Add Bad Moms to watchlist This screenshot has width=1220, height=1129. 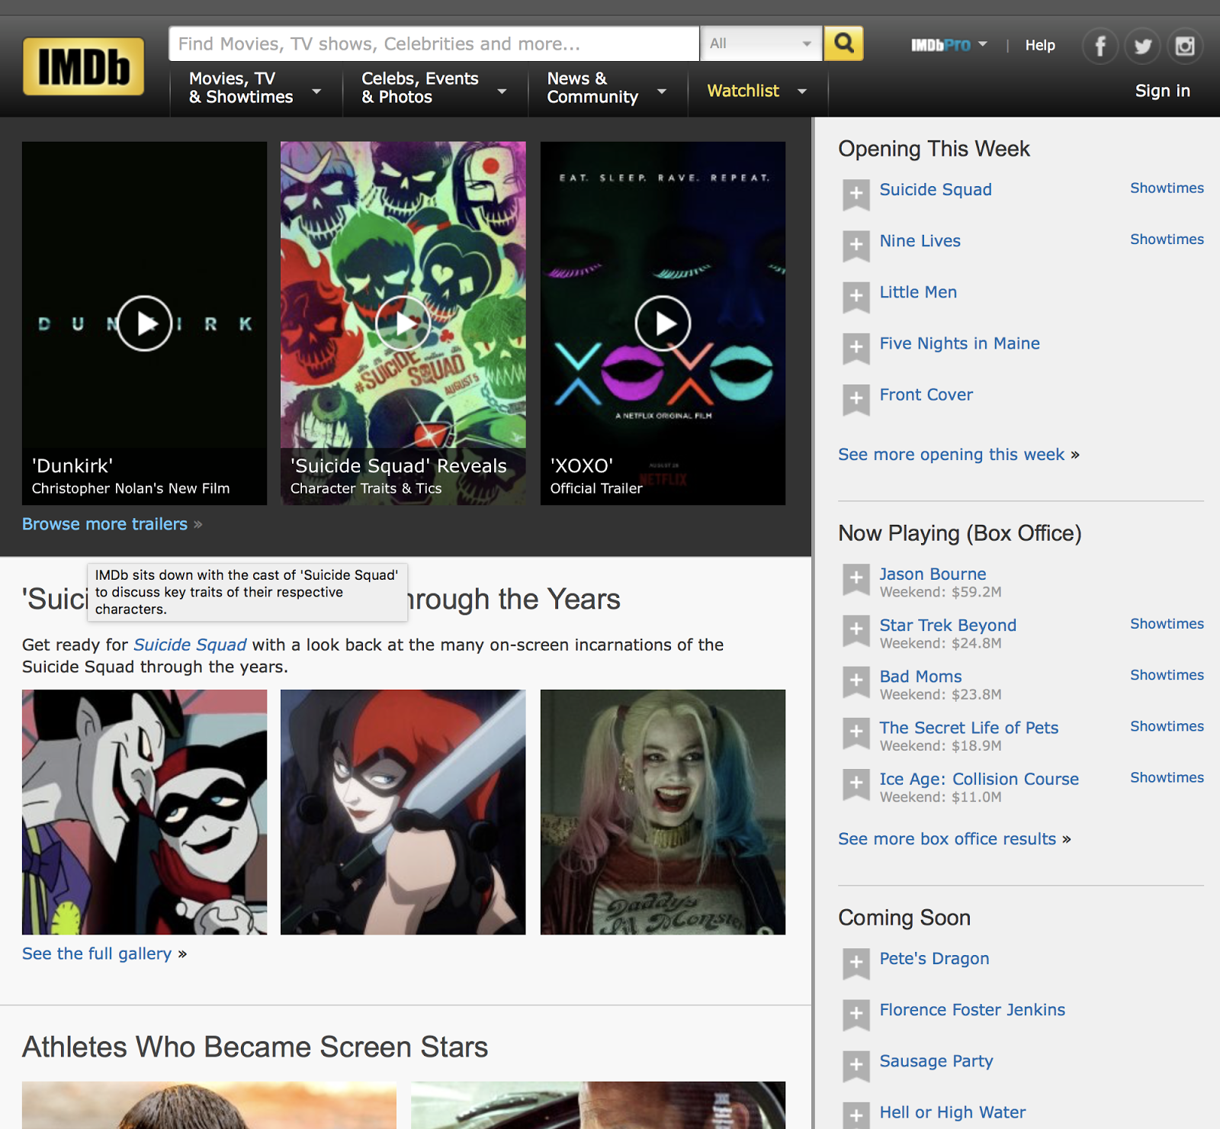click(856, 681)
